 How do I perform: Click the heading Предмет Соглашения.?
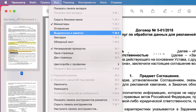159,76
